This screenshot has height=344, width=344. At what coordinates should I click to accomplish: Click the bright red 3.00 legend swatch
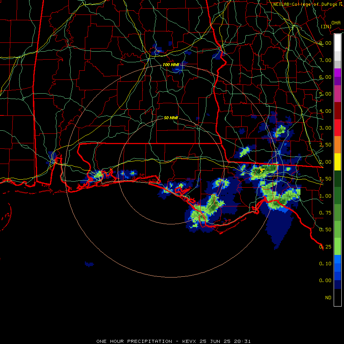click(x=338, y=128)
